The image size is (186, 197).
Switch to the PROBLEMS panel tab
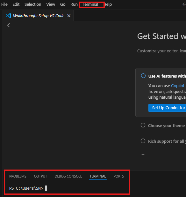(x=18, y=176)
